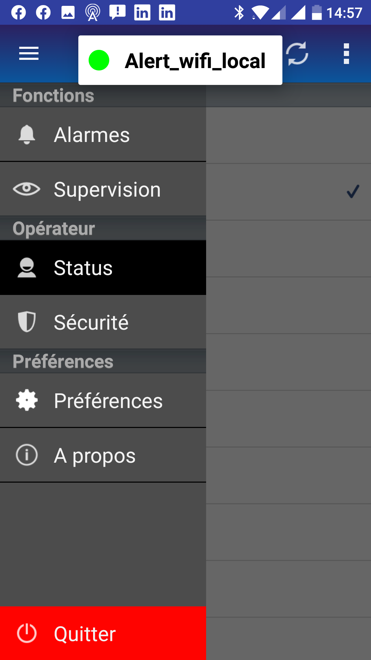Expand the Alert_wifi_local connection selector
The height and width of the screenshot is (660, 371).
coord(194,61)
